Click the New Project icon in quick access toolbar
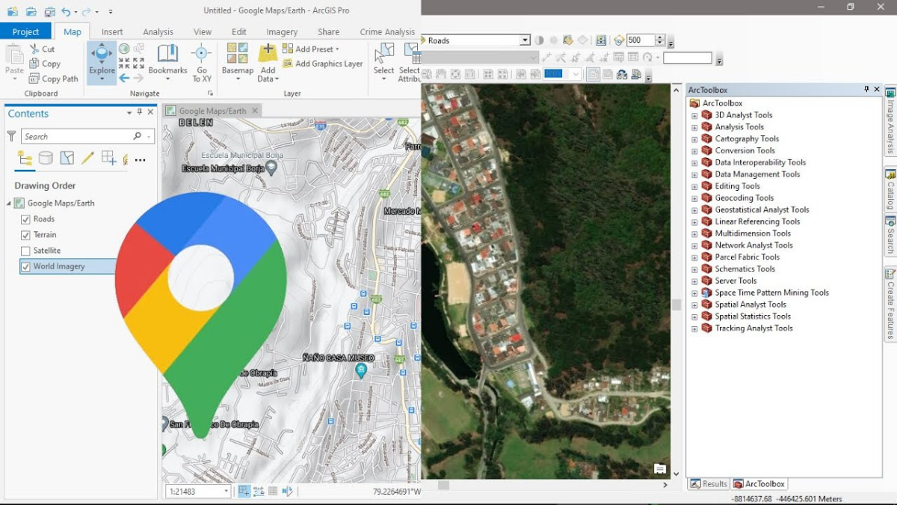 click(x=13, y=11)
